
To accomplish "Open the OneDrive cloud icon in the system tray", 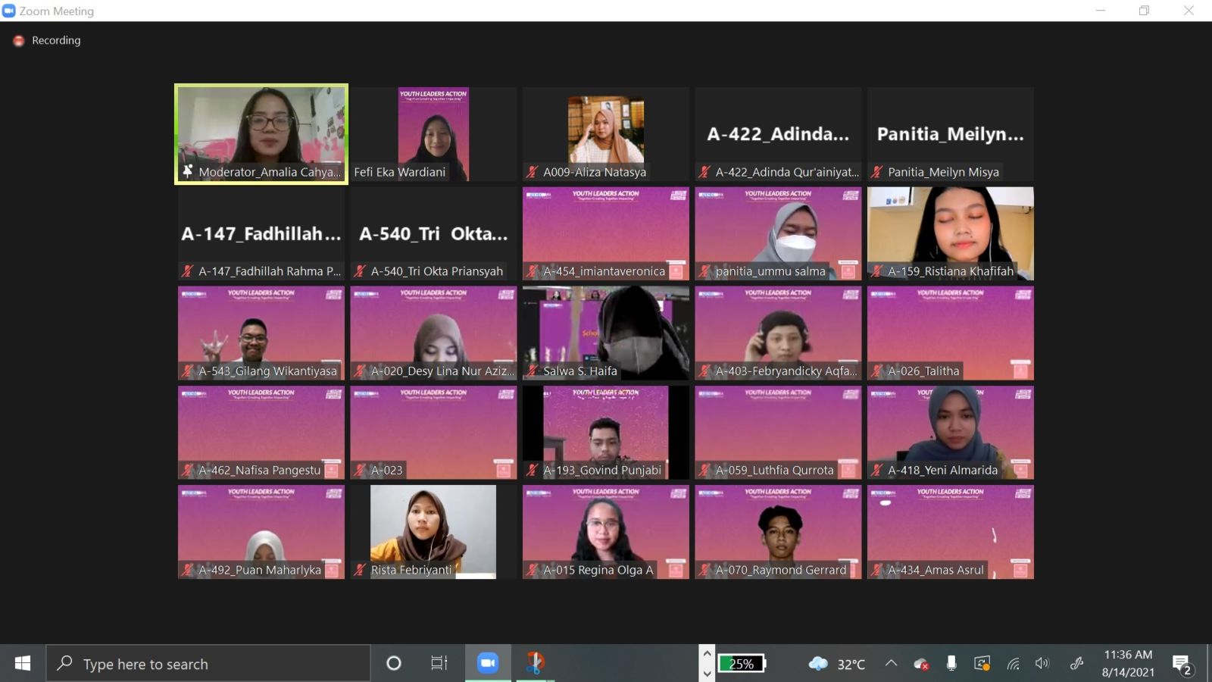I will point(922,662).
